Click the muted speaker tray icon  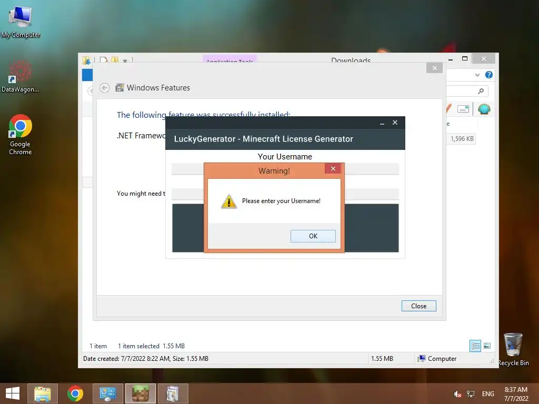(457, 394)
